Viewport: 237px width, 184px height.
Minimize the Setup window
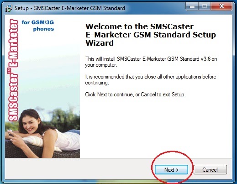(192, 6)
